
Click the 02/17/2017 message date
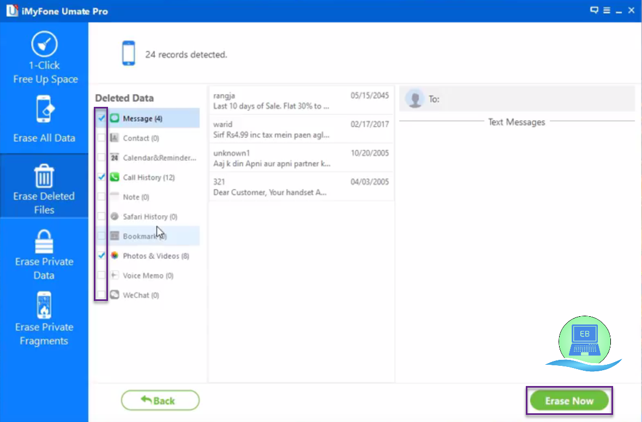tap(369, 124)
